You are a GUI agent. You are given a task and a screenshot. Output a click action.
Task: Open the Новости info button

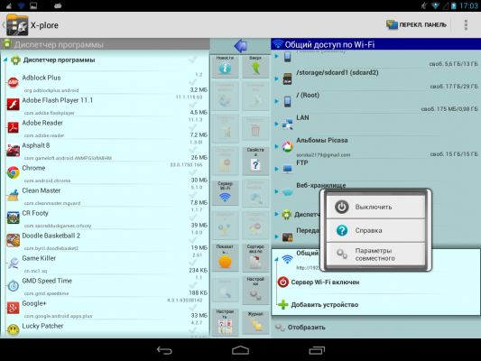tap(225, 66)
